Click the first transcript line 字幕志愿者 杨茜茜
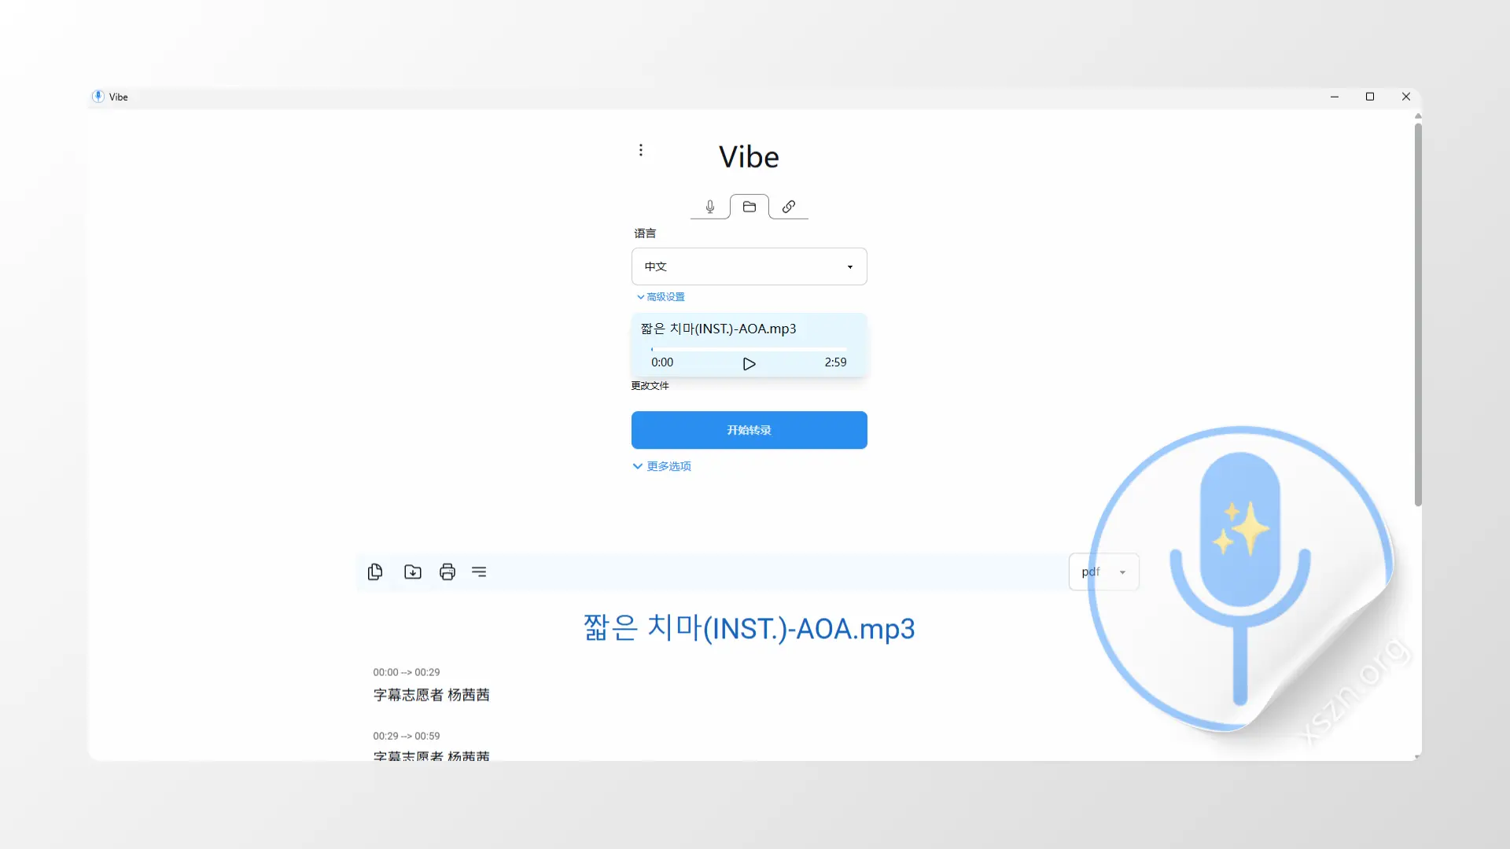 pos(431,695)
